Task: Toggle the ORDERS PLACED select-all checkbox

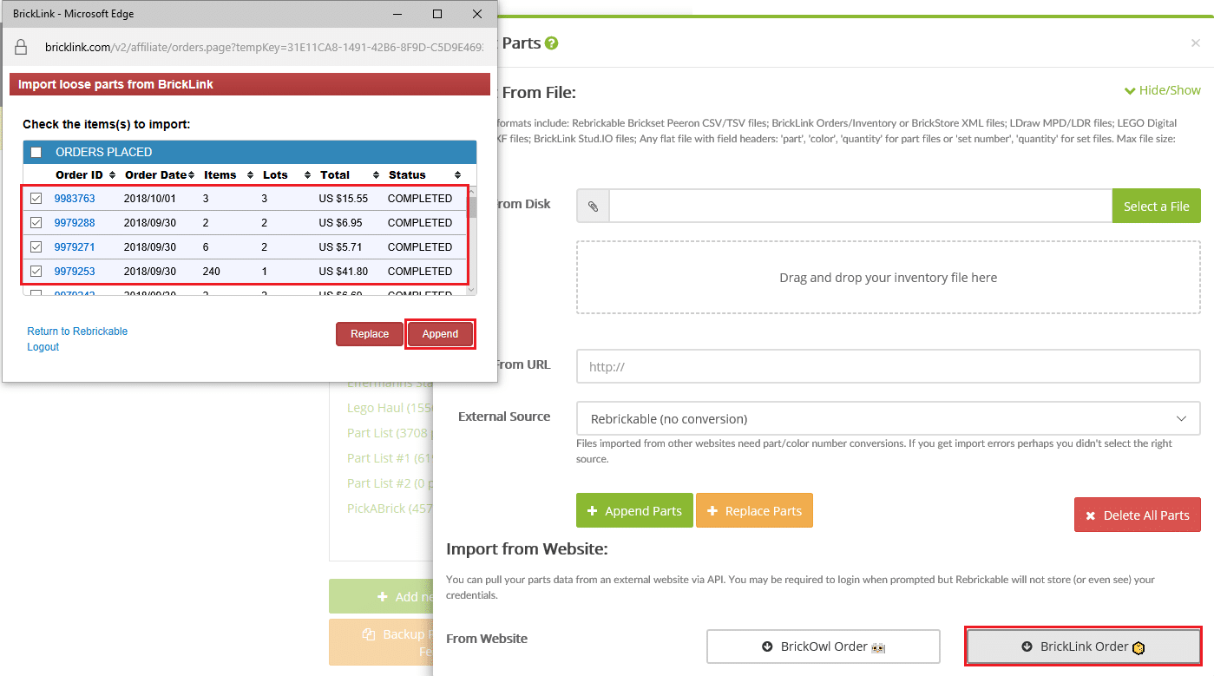Action: [36, 153]
